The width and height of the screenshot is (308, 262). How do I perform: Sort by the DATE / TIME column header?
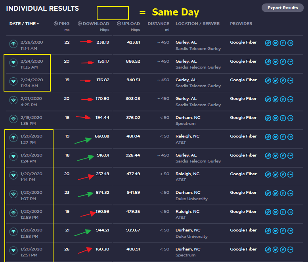tap(24, 23)
